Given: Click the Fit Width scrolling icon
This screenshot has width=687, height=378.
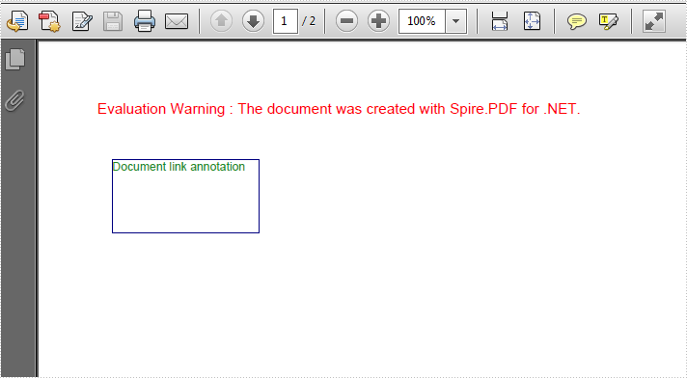Looking at the screenshot, I should pos(500,21).
